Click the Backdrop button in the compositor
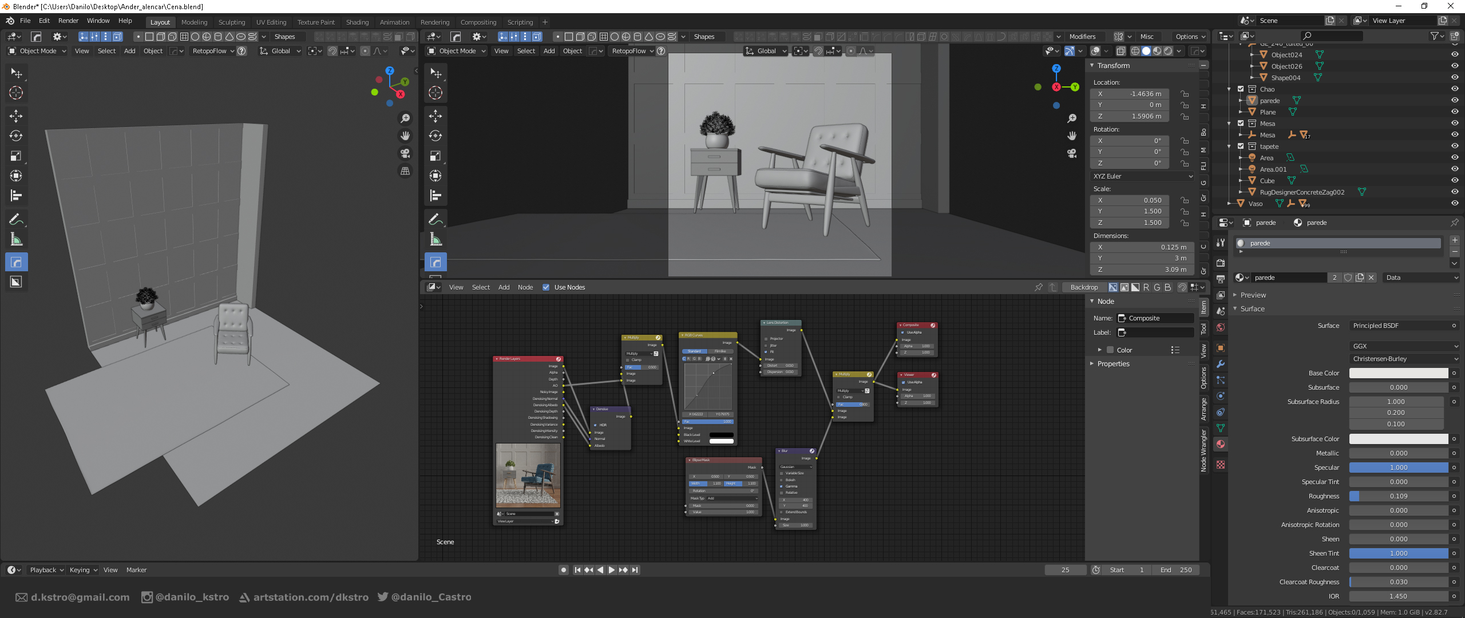Image resolution: width=1465 pixels, height=618 pixels. 1084,287
